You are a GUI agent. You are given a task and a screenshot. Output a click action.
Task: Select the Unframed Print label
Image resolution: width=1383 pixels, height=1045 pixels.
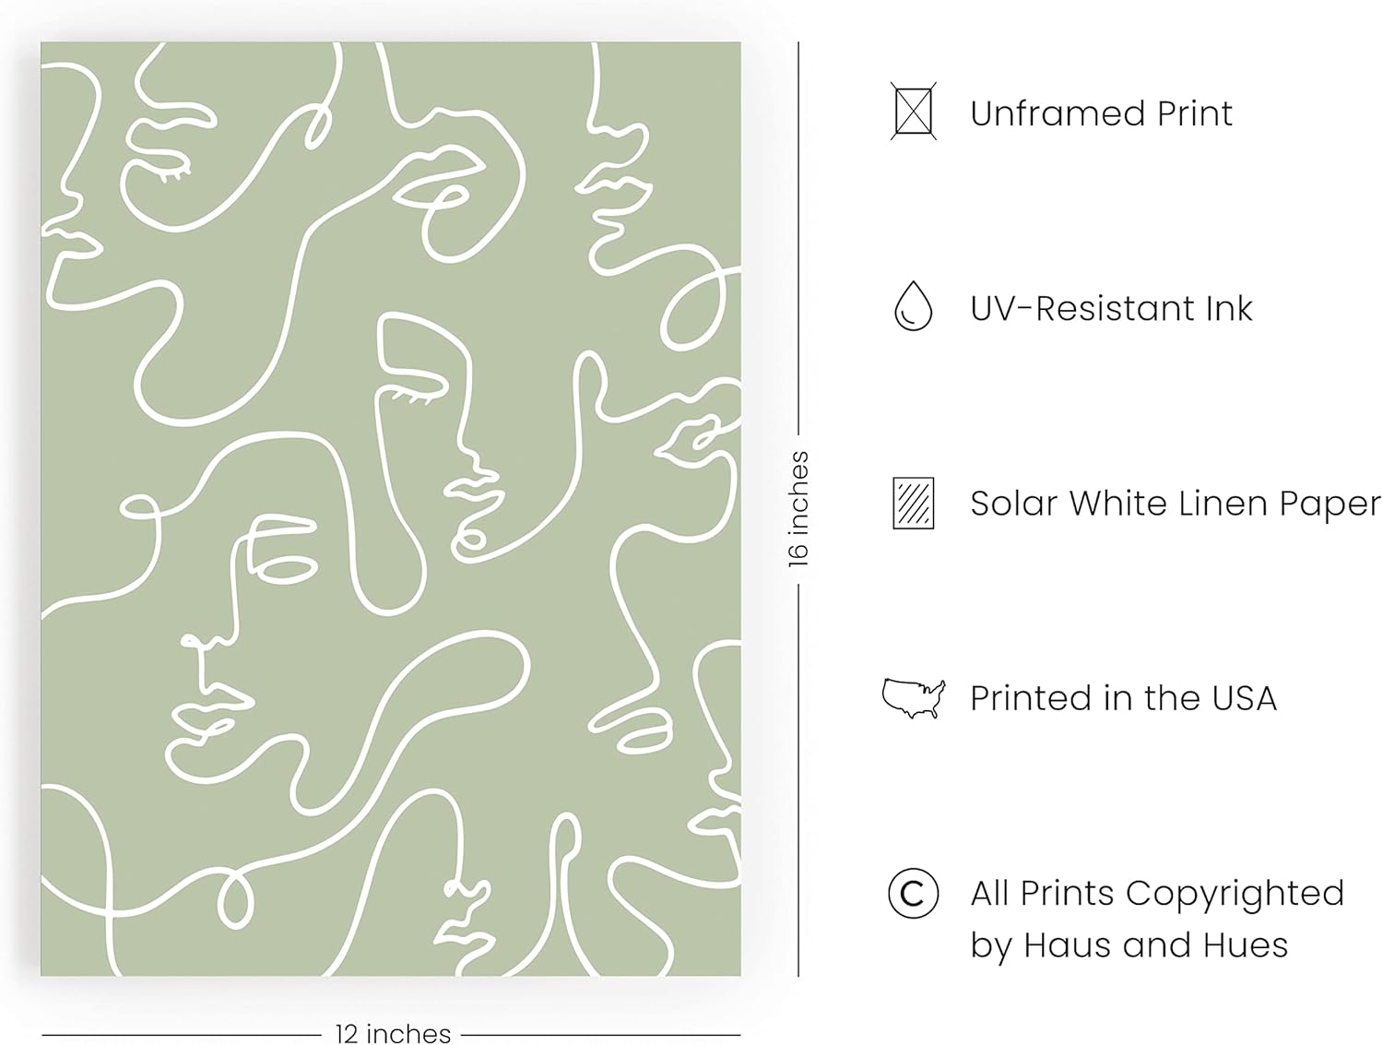[x=1101, y=113]
